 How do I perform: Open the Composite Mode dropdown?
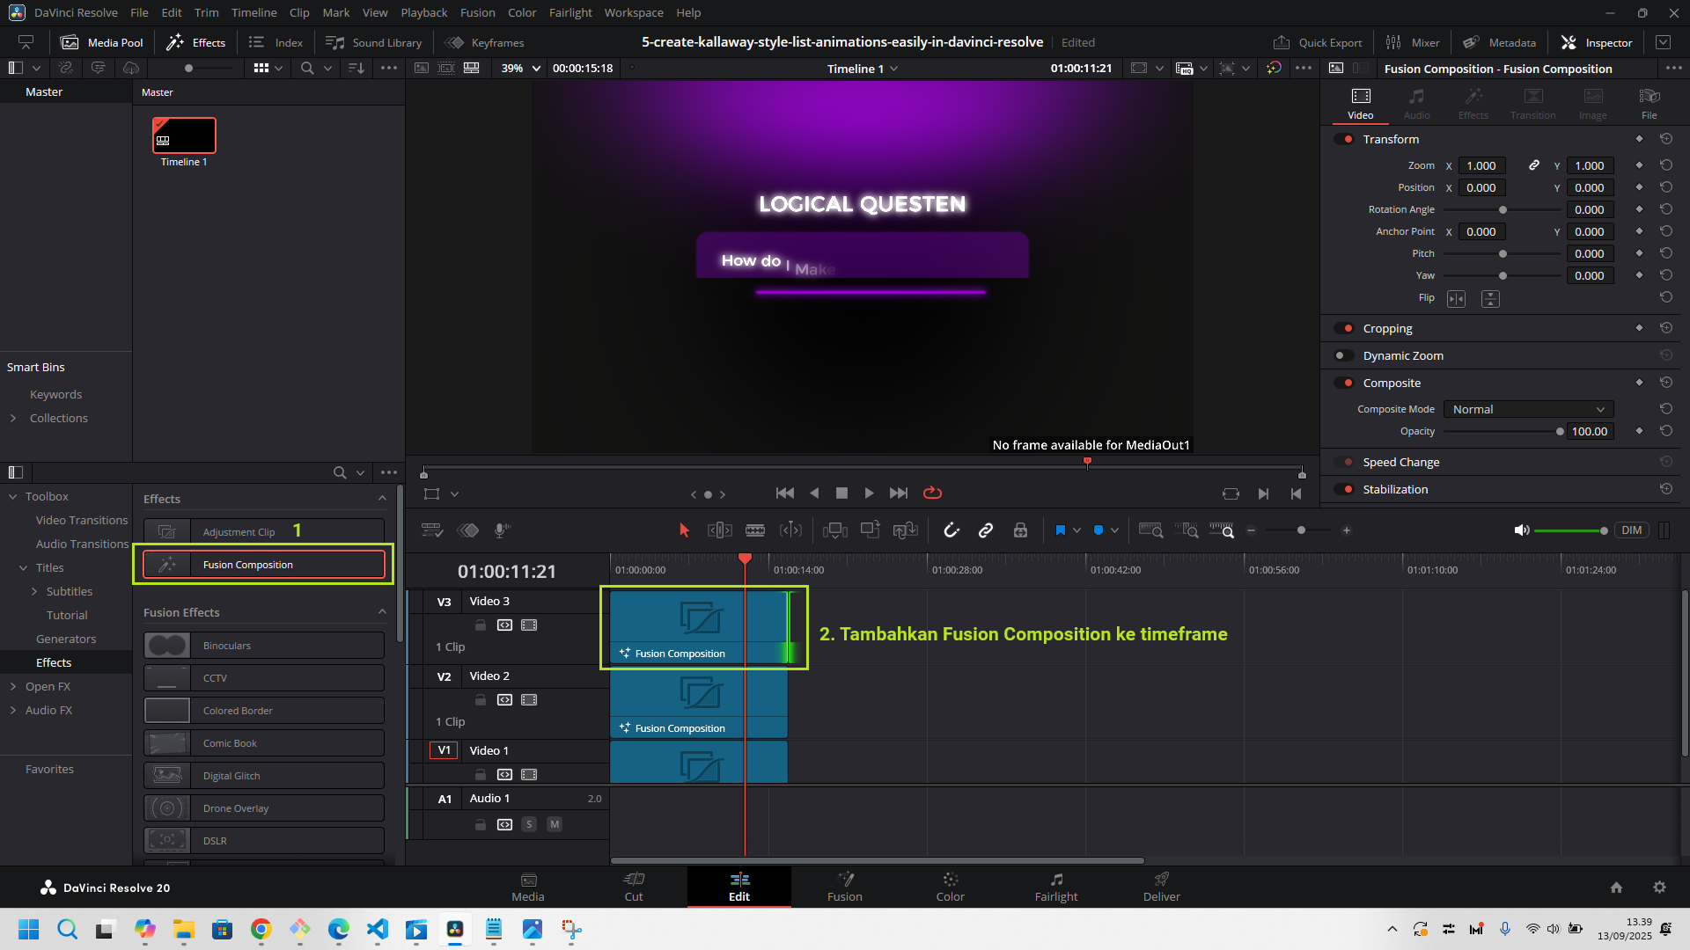(1528, 409)
